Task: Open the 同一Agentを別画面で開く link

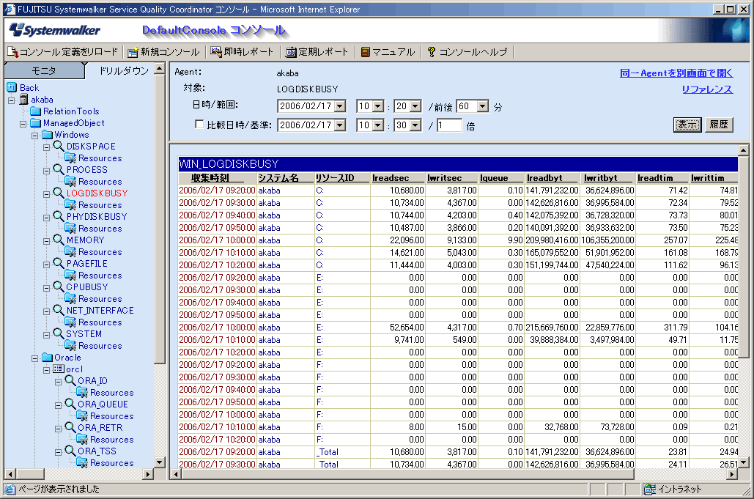Action: pyautogui.click(x=676, y=73)
